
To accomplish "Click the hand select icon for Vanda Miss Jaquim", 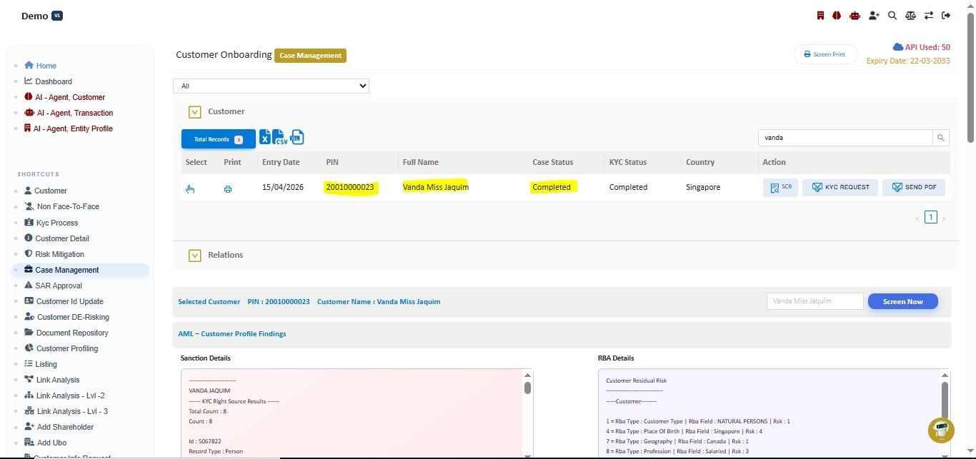I will pos(190,189).
